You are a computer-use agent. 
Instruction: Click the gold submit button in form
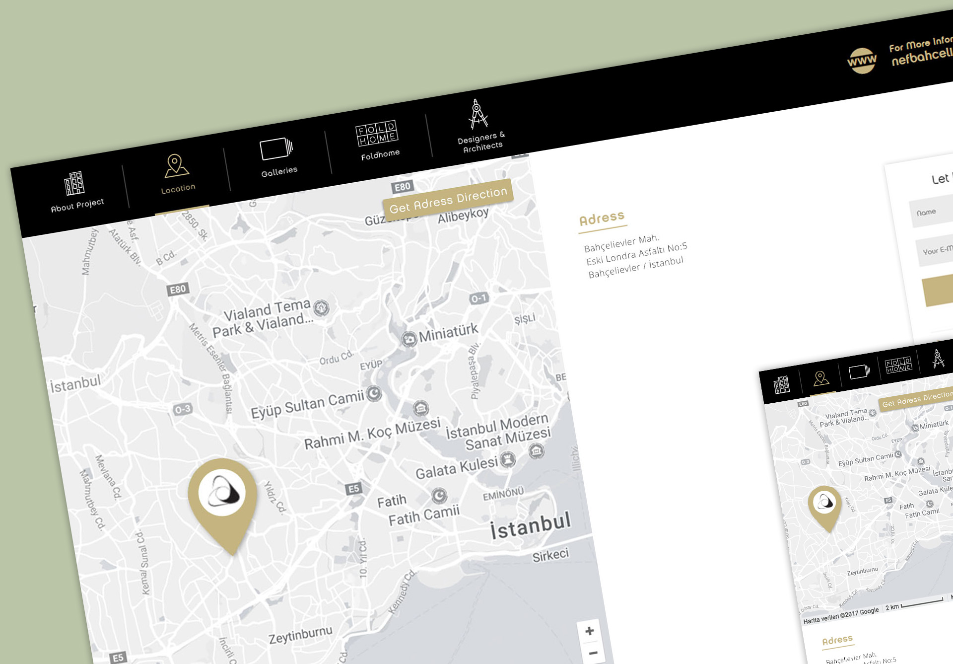938,292
